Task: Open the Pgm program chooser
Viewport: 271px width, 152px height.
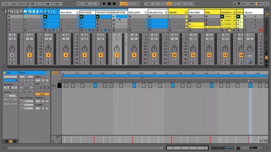Action: (x=26, y=109)
